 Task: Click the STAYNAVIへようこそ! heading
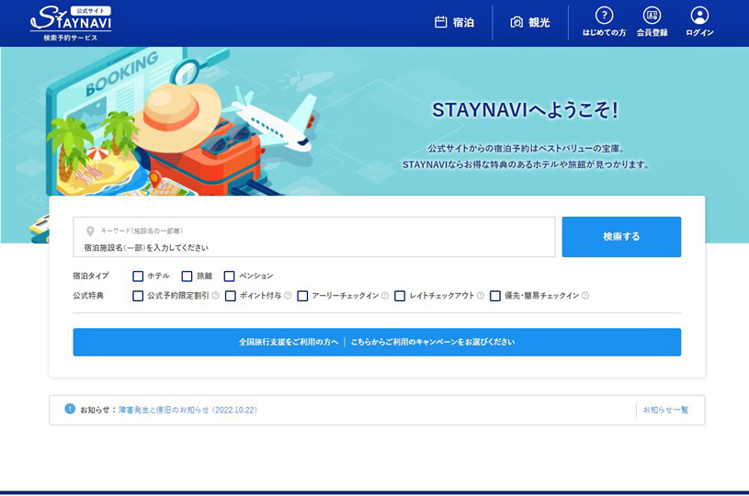(x=526, y=110)
